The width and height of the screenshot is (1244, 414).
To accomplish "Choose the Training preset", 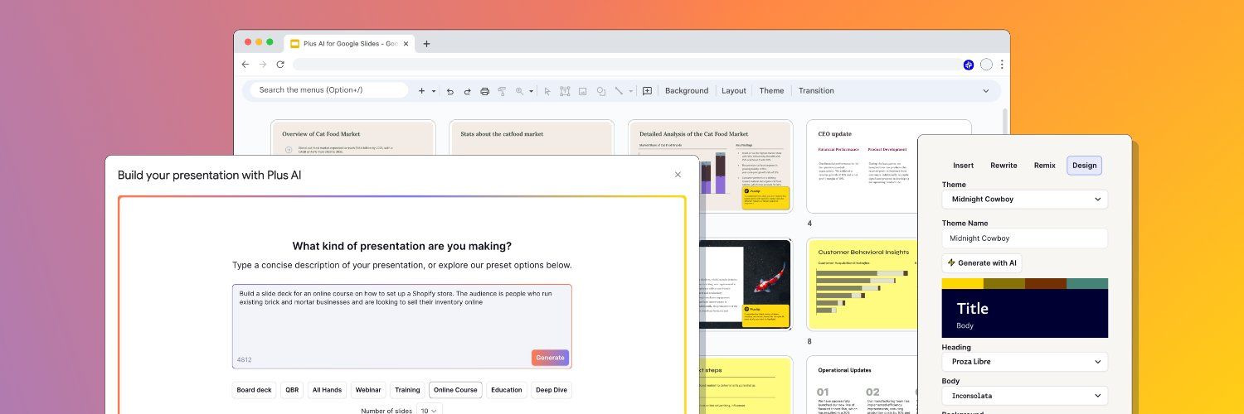I will 407,390.
